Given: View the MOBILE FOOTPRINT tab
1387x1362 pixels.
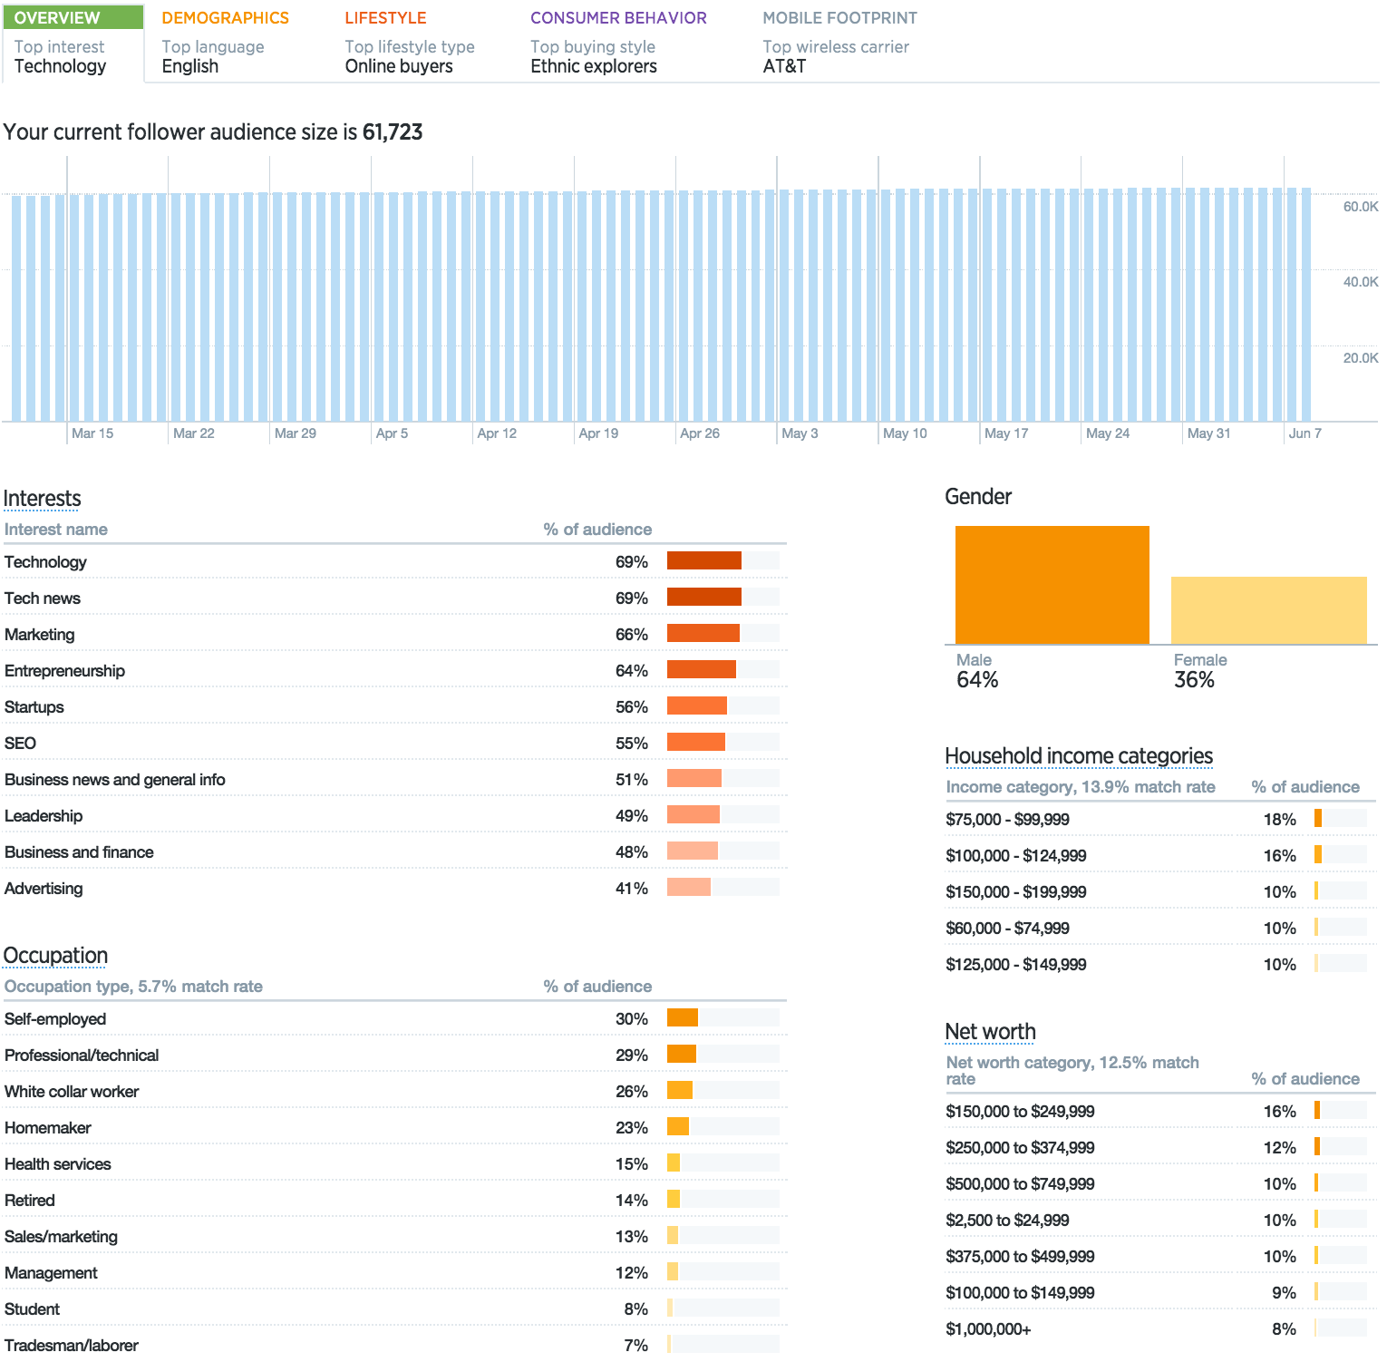Looking at the screenshot, I should (841, 17).
